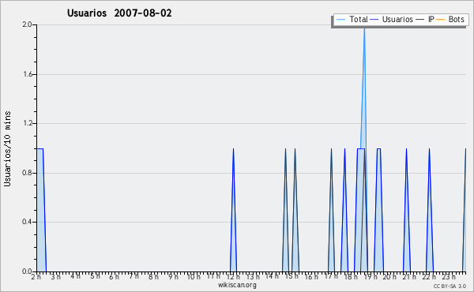
Task: Click the '17 h' x-axis label
Action: (331, 276)
